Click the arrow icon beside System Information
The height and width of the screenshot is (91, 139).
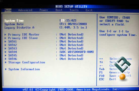[6, 69]
